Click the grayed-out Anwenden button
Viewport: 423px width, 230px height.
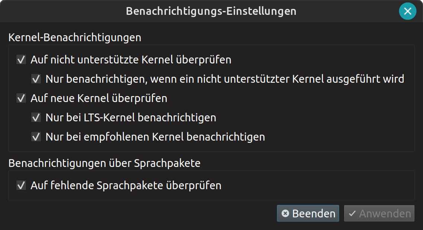pos(379,213)
